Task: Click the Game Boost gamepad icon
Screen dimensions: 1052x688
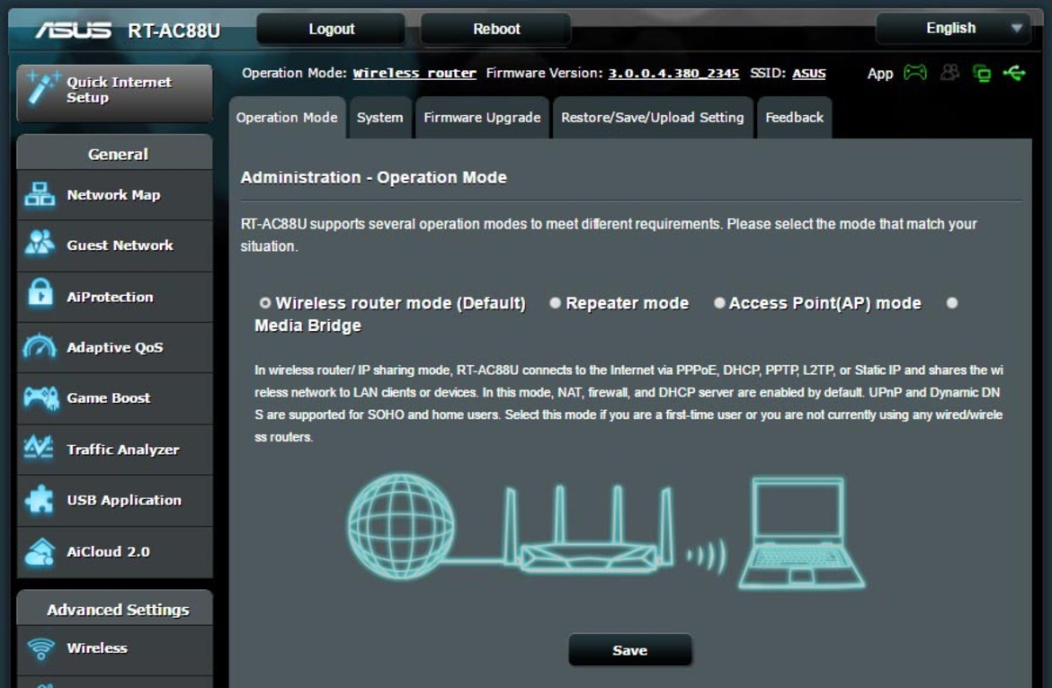Action: tap(41, 398)
